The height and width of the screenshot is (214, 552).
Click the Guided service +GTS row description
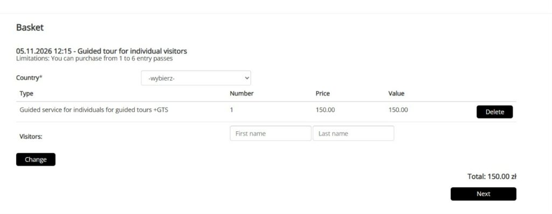click(x=94, y=110)
